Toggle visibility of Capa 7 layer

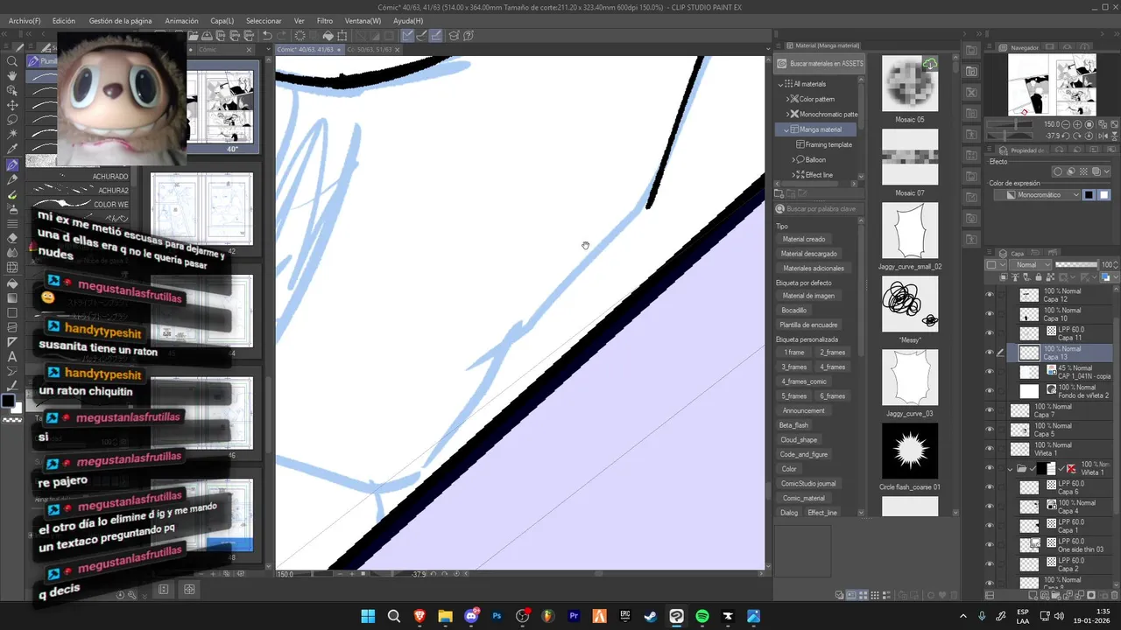coord(990,410)
